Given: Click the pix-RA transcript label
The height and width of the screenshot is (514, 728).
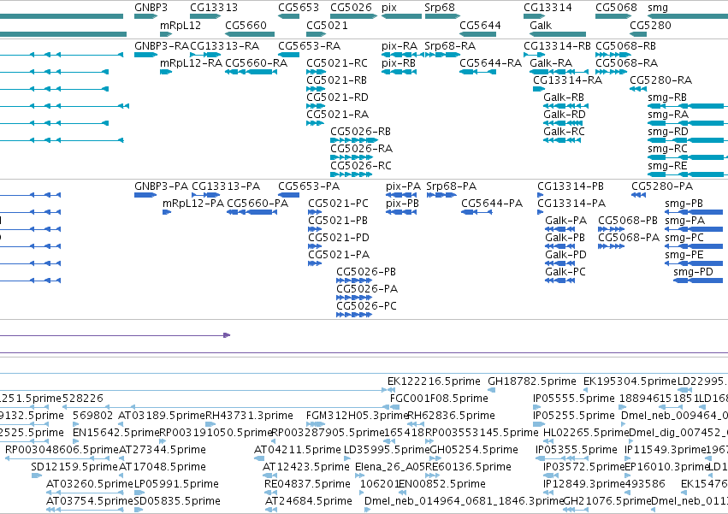Looking at the screenshot, I should click(x=400, y=46).
